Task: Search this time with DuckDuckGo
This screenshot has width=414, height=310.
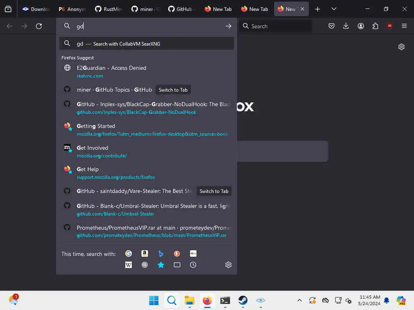Action: tap(177, 253)
